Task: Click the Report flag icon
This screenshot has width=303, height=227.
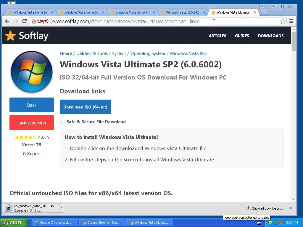Action: click(x=24, y=154)
